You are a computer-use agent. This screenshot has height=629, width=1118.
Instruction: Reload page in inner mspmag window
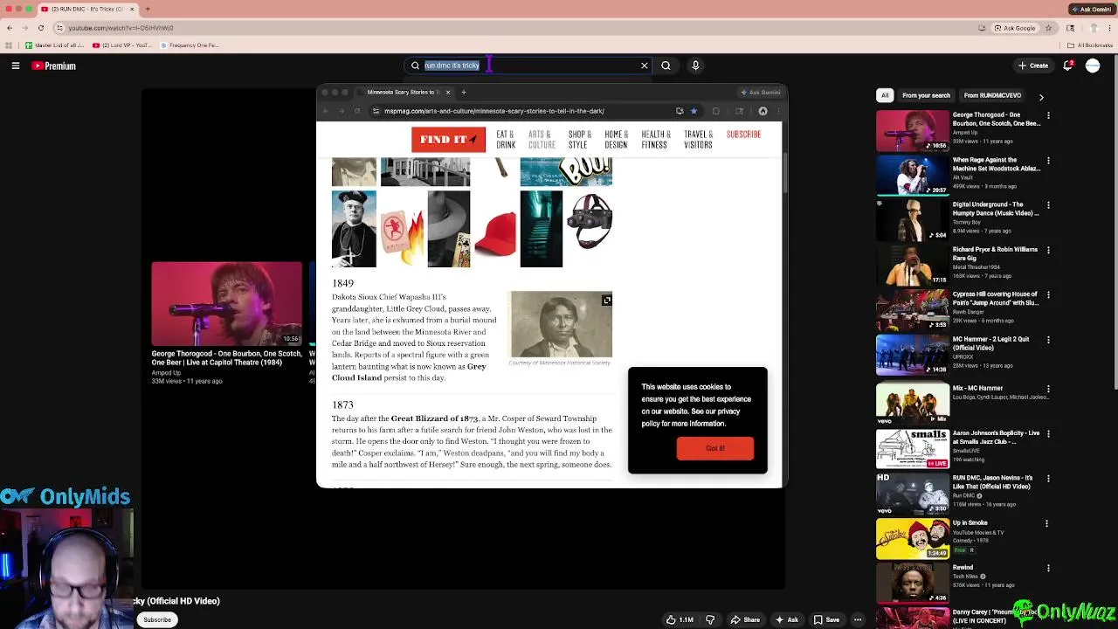356,111
